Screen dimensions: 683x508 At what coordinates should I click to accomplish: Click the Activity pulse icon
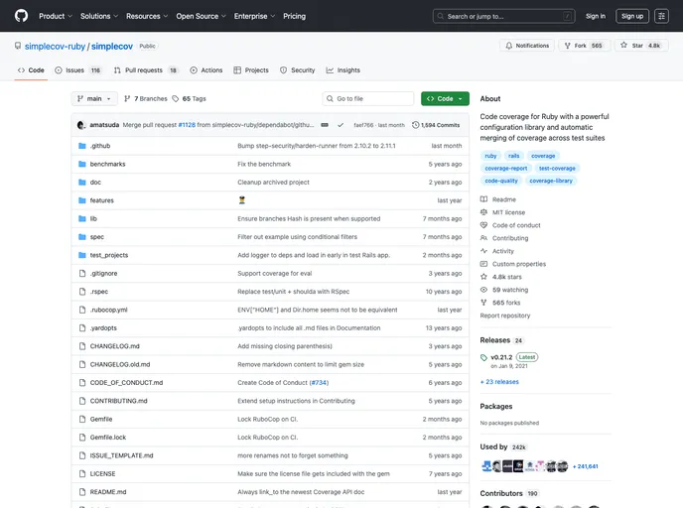(483, 251)
